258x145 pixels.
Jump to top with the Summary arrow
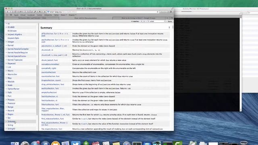[x=169, y=28]
